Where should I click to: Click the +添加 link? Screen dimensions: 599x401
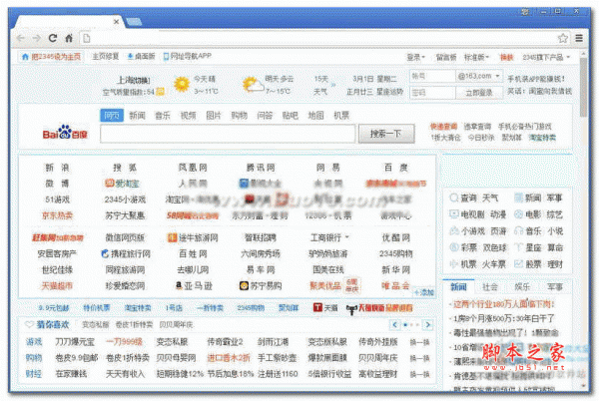pos(424,292)
